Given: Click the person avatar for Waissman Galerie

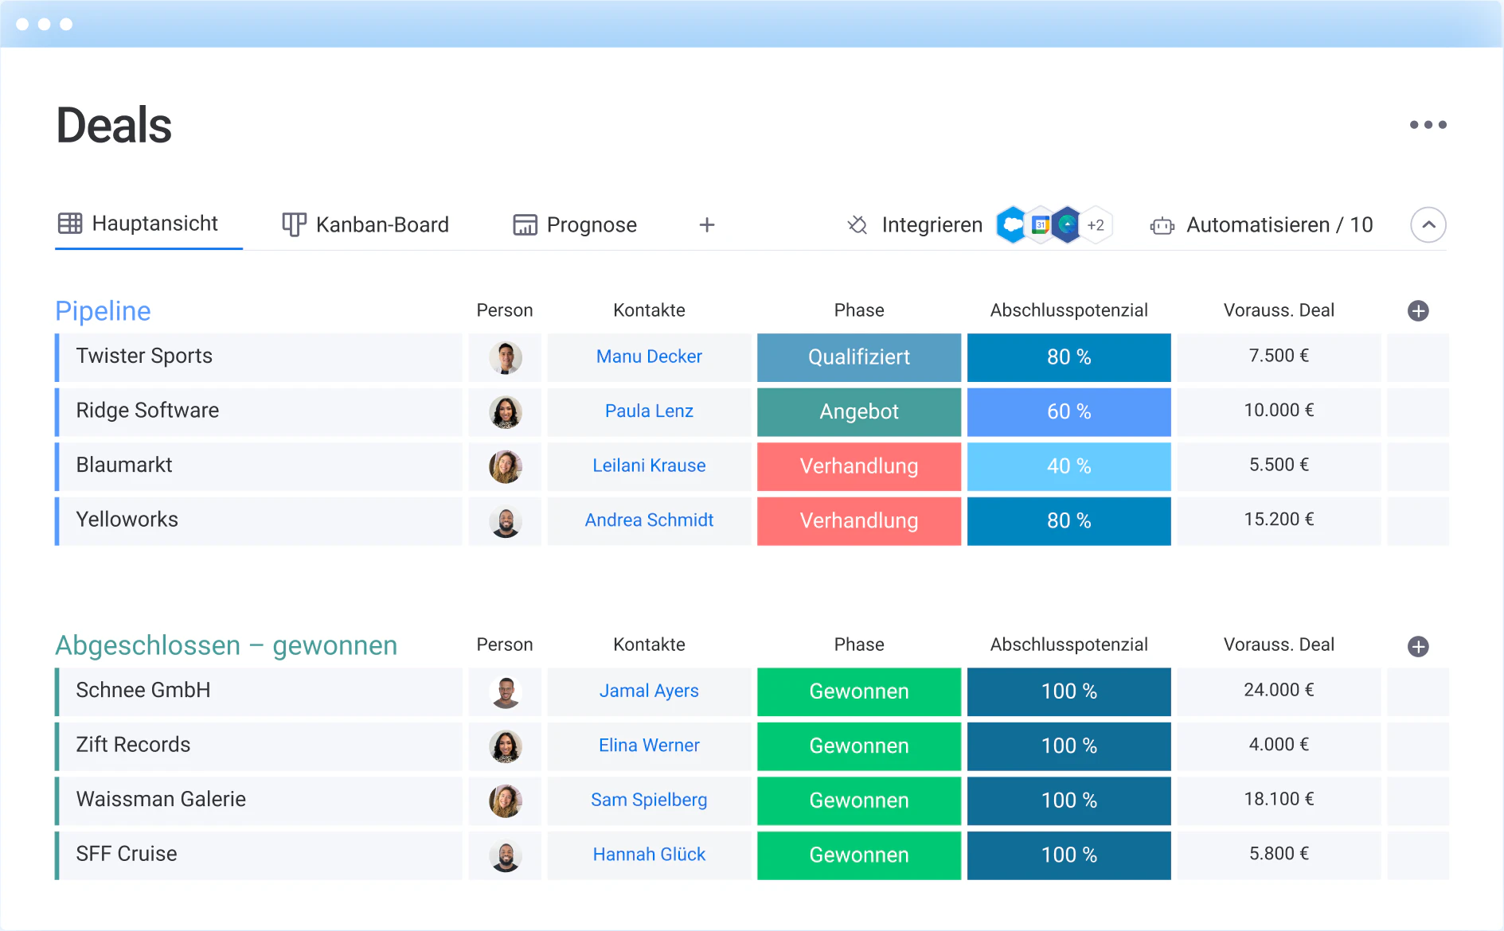Looking at the screenshot, I should 506,801.
